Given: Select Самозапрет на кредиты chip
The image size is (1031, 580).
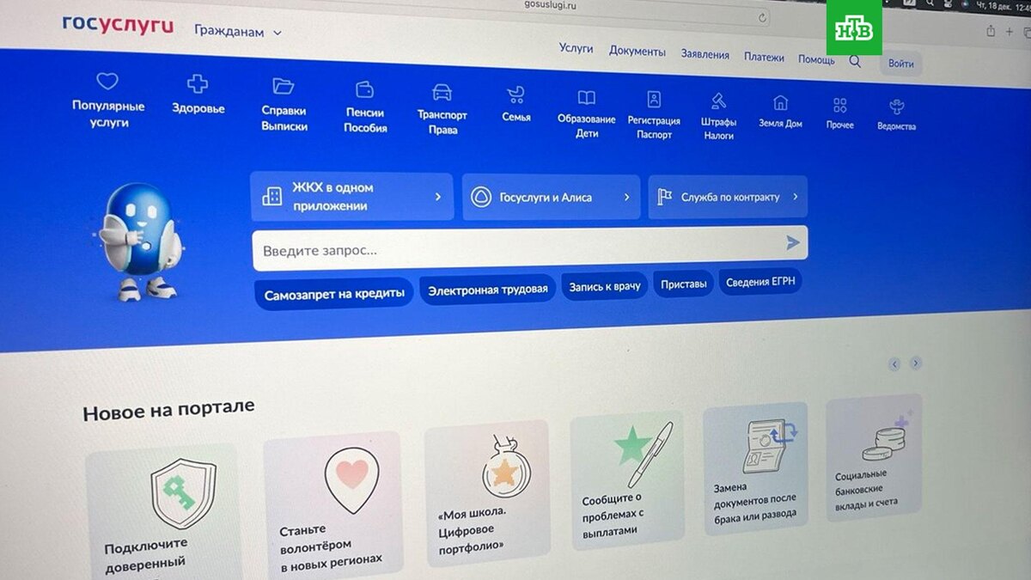Looking at the screenshot, I should point(334,294).
